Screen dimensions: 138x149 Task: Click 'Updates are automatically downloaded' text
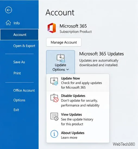(x=99, y=63)
